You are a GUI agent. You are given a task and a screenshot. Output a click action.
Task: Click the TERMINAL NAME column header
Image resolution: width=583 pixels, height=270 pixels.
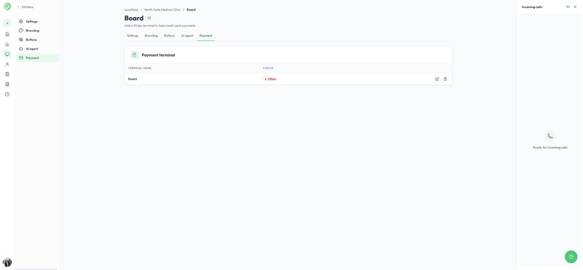pos(140,68)
